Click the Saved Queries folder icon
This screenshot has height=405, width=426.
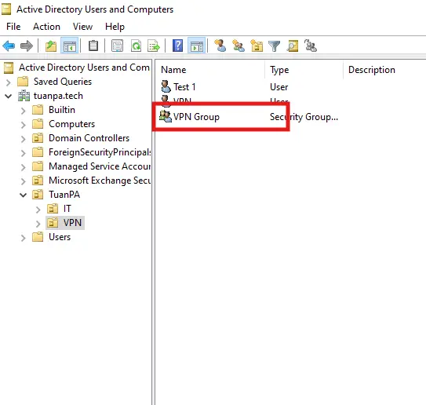click(23, 82)
